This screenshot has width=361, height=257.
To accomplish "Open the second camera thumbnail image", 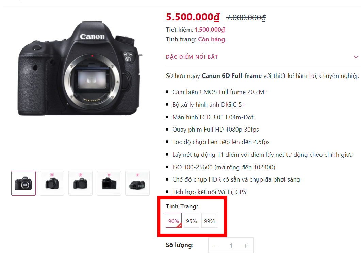I will pos(52,183).
